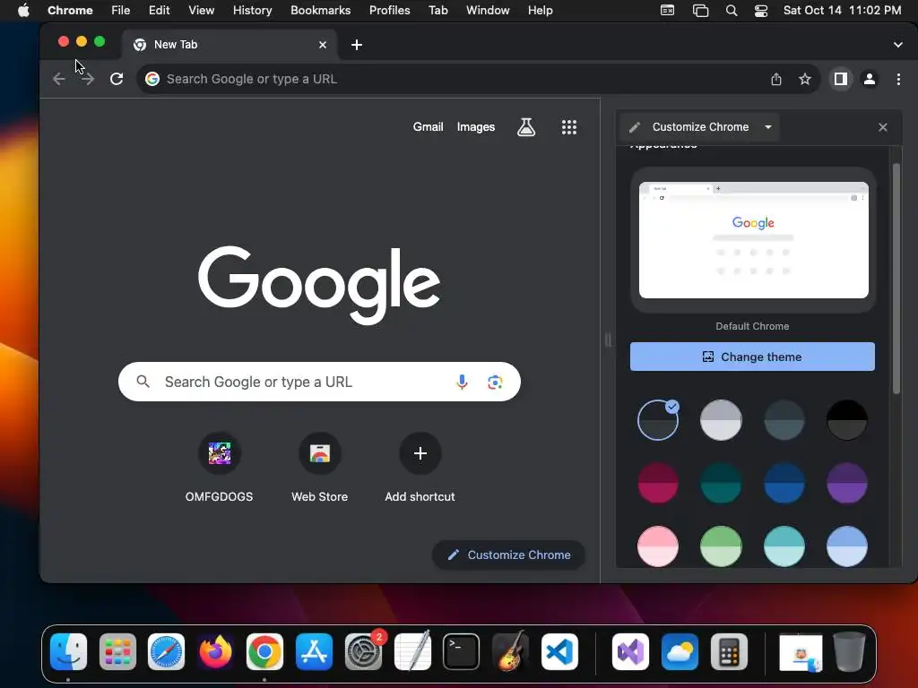This screenshot has width=918, height=688.
Task: Bookmark this tab with star icon
Action: click(x=805, y=79)
